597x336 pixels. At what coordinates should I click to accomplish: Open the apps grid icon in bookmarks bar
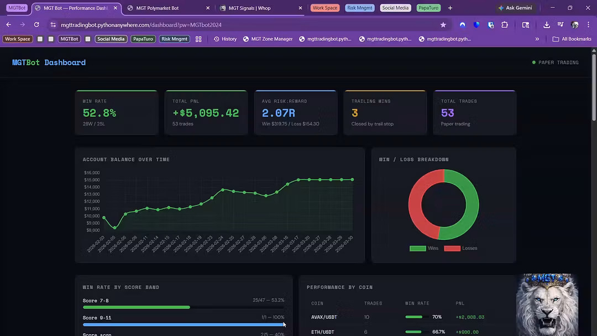coord(198,39)
